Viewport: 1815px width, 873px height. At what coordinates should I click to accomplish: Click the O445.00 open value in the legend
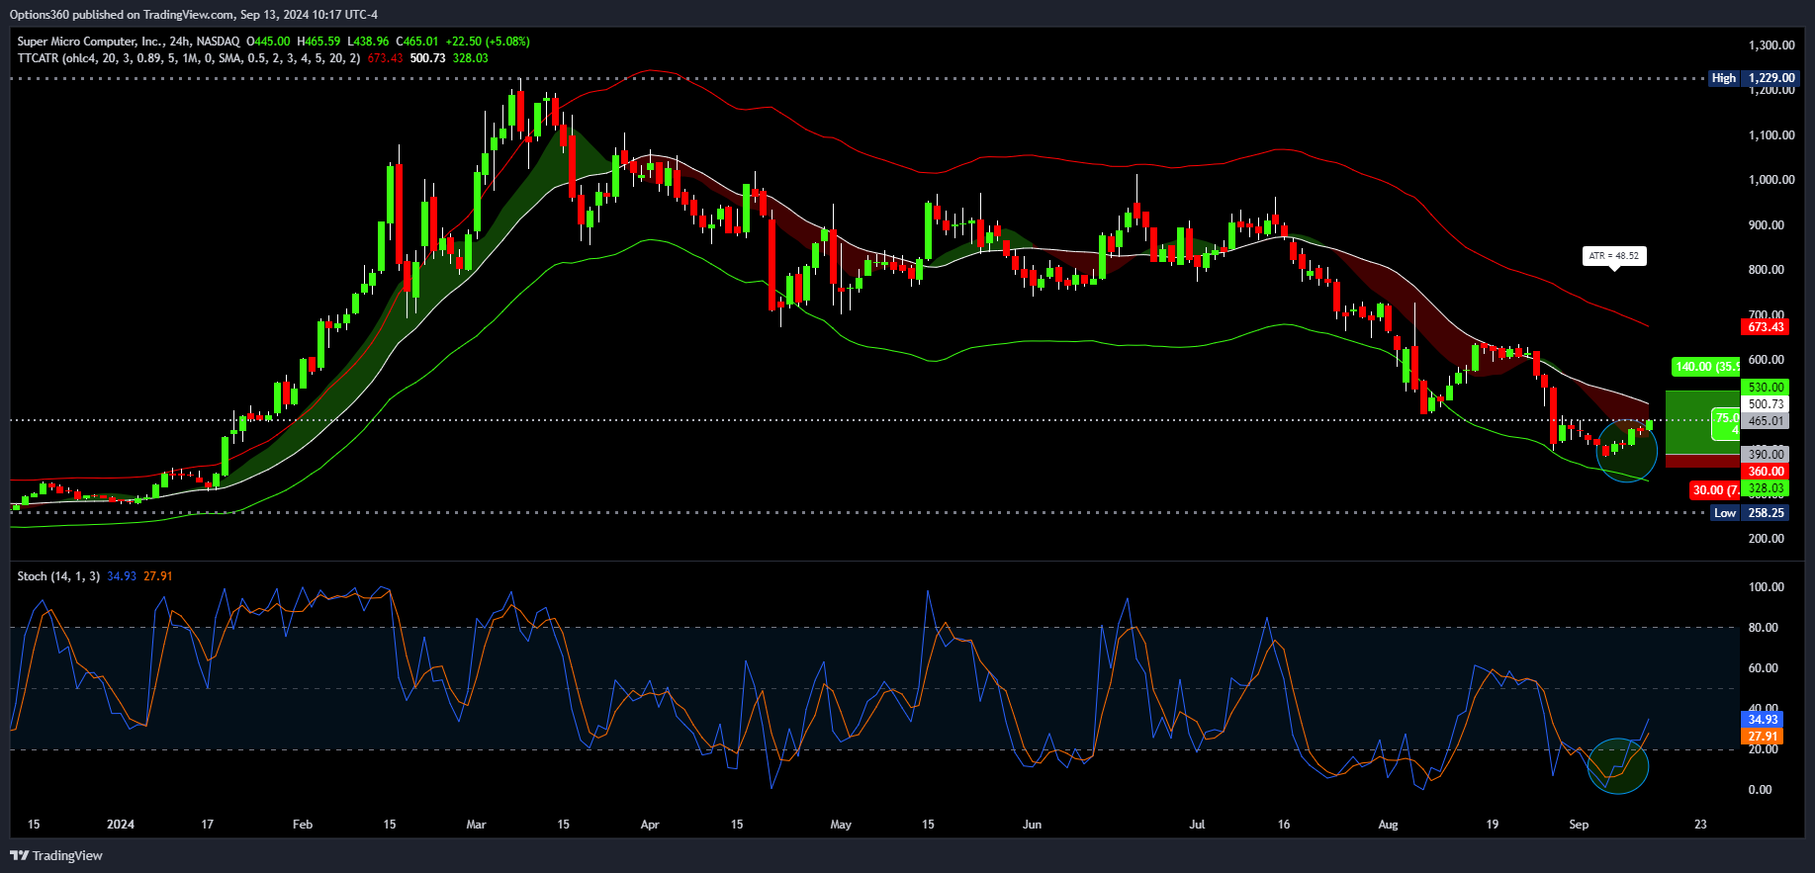[268, 42]
